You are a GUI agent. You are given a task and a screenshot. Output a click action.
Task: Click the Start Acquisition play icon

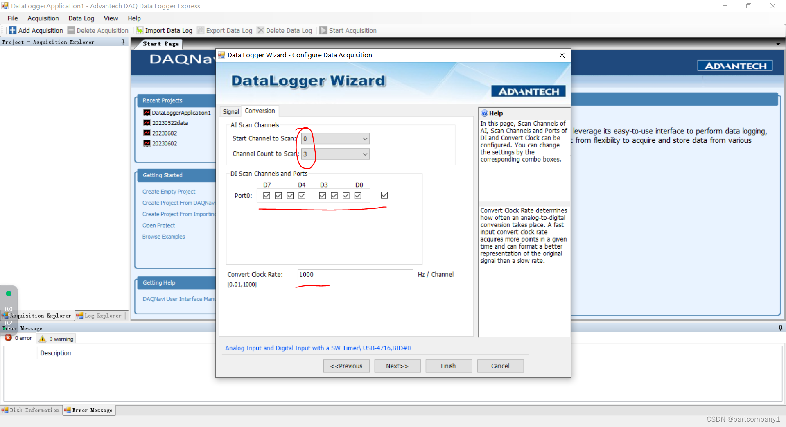[323, 30]
